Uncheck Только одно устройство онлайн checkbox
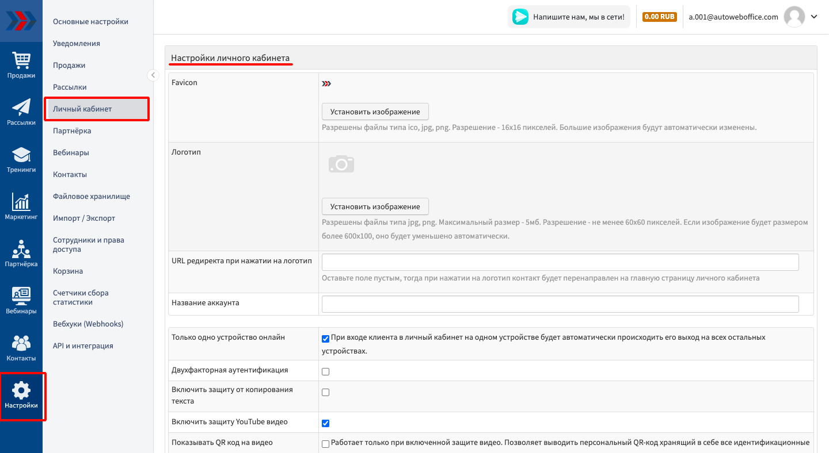This screenshot has height=453, width=829. click(325, 339)
